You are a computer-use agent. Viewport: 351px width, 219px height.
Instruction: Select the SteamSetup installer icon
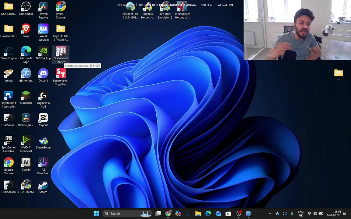[43, 142]
